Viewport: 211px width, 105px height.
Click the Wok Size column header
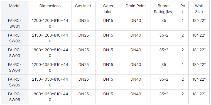point(199,9)
